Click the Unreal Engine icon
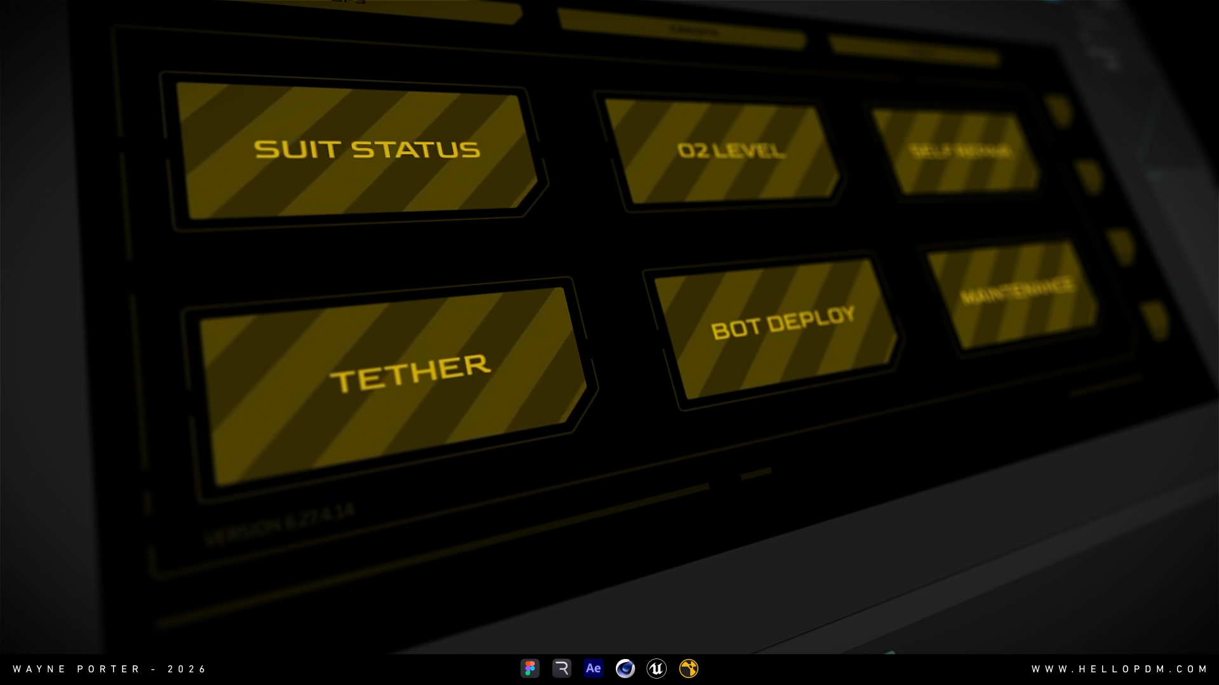Viewport: 1219px width, 685px height. [656, 669]
